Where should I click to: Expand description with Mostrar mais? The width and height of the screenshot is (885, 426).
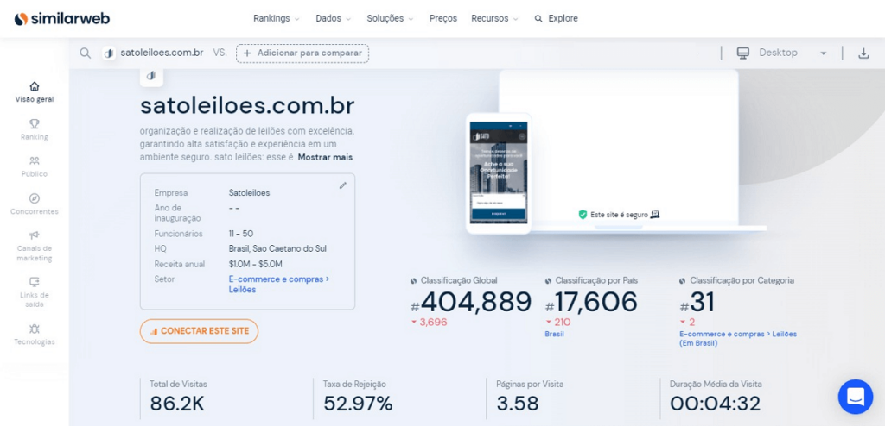click(x=325, y=157)
